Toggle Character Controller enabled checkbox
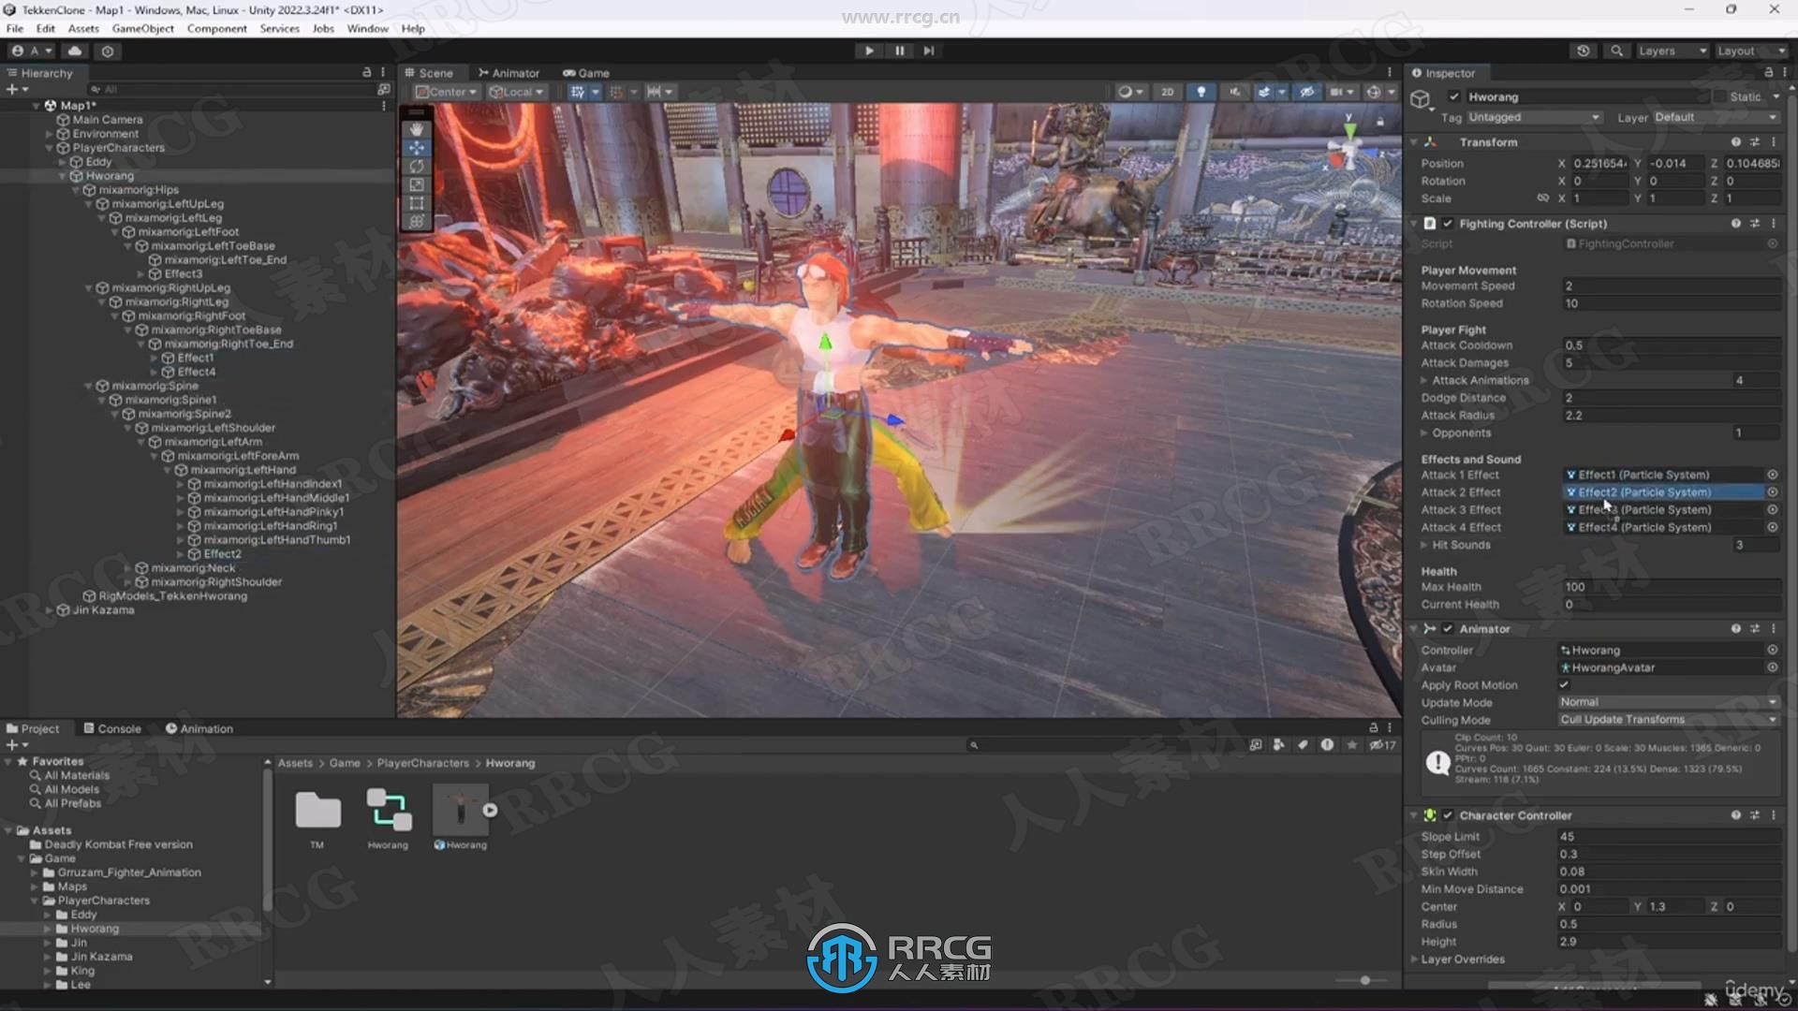Viewport: 1798px width, 1011px height. pos(1448,815)
